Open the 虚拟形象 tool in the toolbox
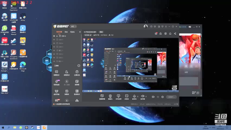Screen dimensions: 231x130 pos(56,92)
